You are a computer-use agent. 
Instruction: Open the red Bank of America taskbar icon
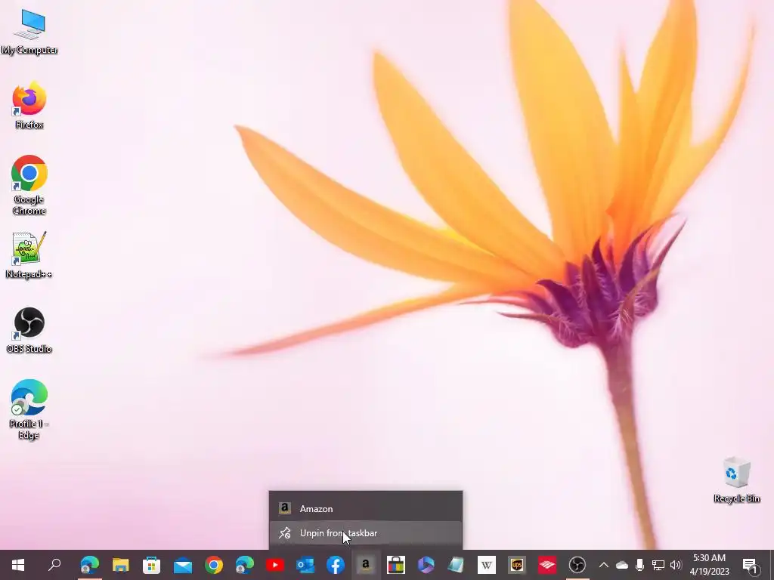pyautogui.click(x=547, y=565)
